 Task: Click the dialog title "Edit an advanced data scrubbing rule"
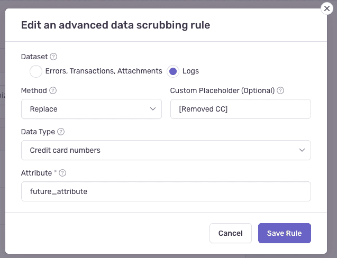pyautogui.click(x=115, y=24)
